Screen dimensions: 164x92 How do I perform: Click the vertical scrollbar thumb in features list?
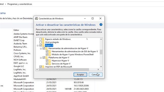[x=101, y=52]
